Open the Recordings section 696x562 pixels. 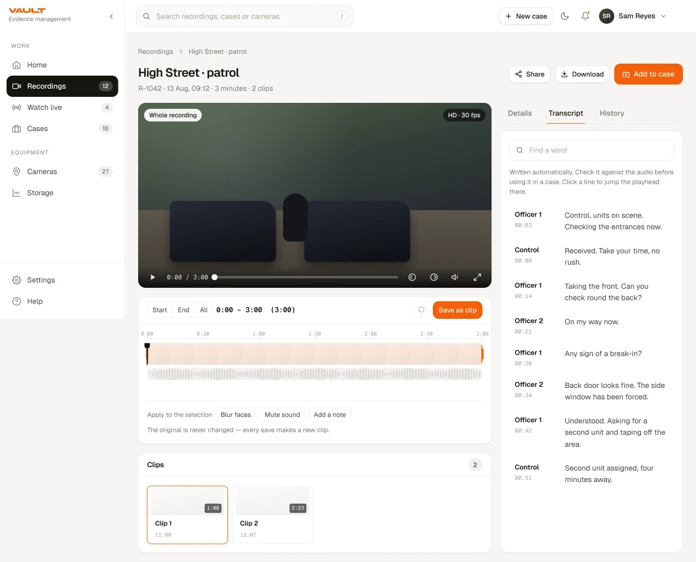click(x=62, y=86)
